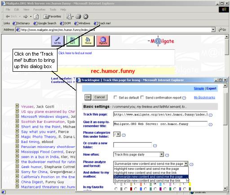
Task: Open the View menu
Action: tap(26, 9)
